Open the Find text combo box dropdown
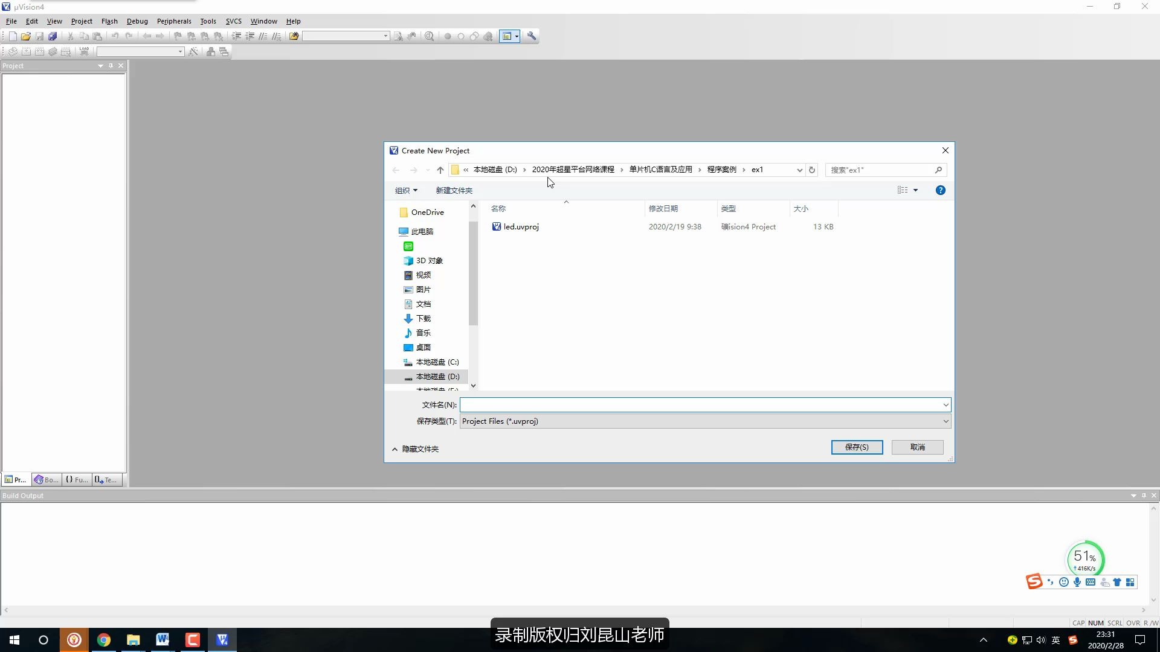 (385, 36)
